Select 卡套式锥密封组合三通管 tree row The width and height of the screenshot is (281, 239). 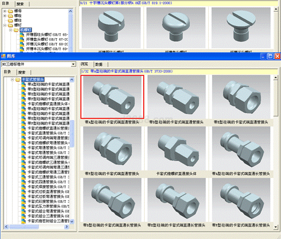click(48, 221)
